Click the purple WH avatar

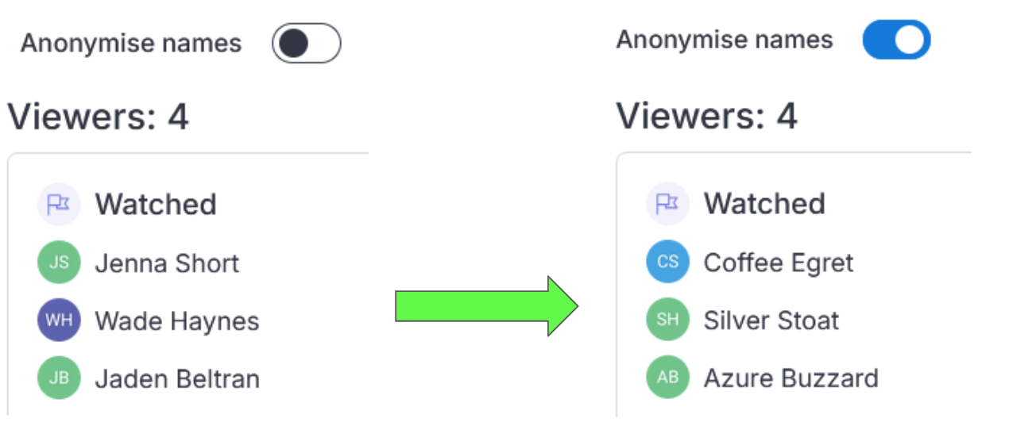point(59,320)
